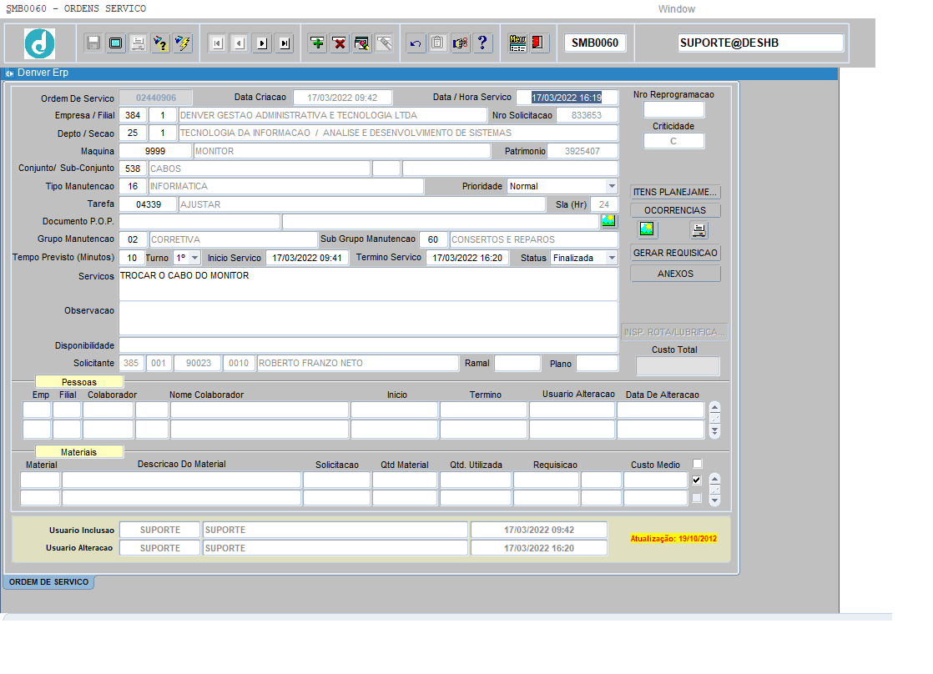Viewport: 933px width, 674px height.
Task: Click the Criticidade field showing C
Action: coord(673,141)
